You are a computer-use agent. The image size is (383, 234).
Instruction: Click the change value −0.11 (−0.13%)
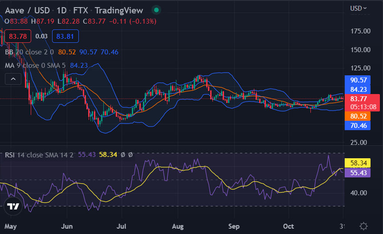click(x=133, y=21)
